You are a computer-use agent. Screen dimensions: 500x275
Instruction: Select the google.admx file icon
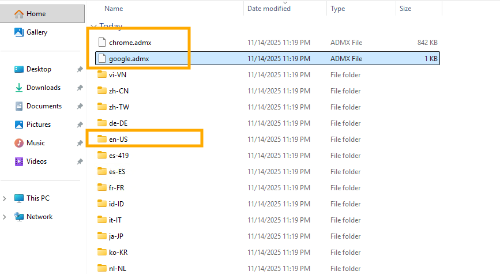(102, 58)
